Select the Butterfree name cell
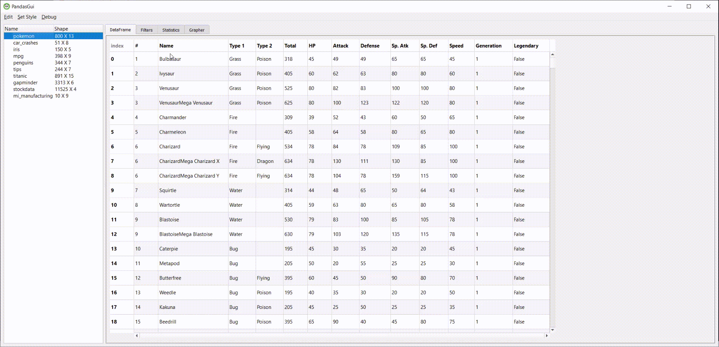This screenshot has height=347, width=719. [x=193, y=278]
